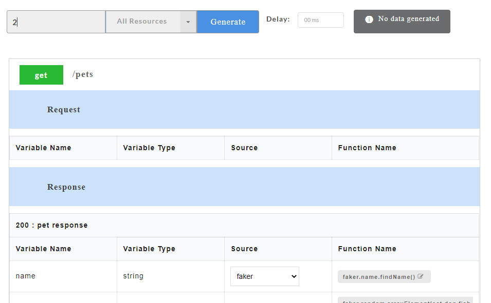This screenshot has width=491, height=303.
Task: Expand the Request section header
Action: tap(63, 109)
